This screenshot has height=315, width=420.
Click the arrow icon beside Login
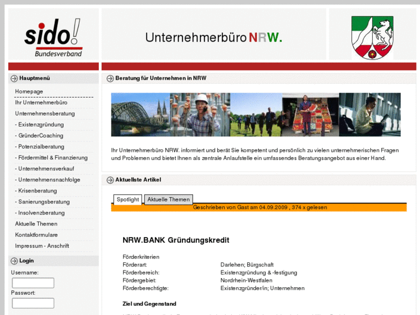14,261
